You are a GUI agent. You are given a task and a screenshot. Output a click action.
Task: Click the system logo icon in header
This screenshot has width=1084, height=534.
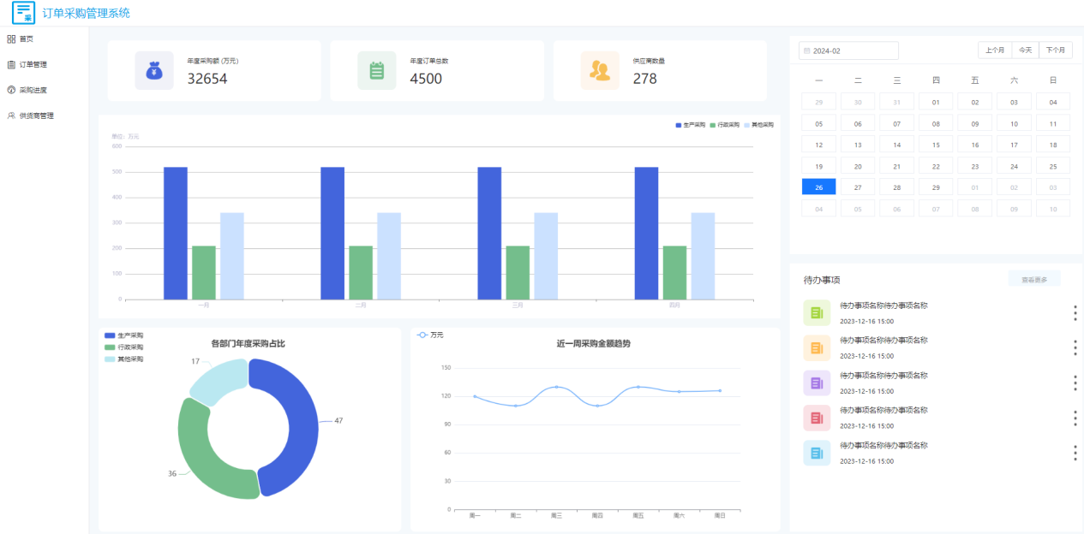click(x=24, y=13)
